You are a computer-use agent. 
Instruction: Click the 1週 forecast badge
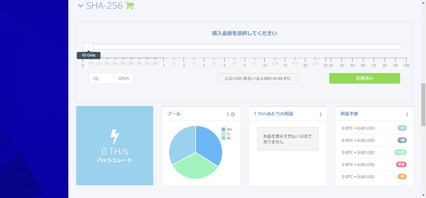pos(402,140)
